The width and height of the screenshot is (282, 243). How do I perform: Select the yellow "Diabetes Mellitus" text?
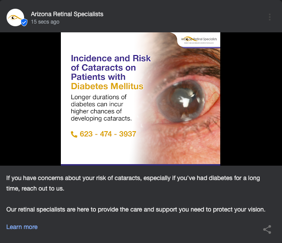tap(107, 86)
